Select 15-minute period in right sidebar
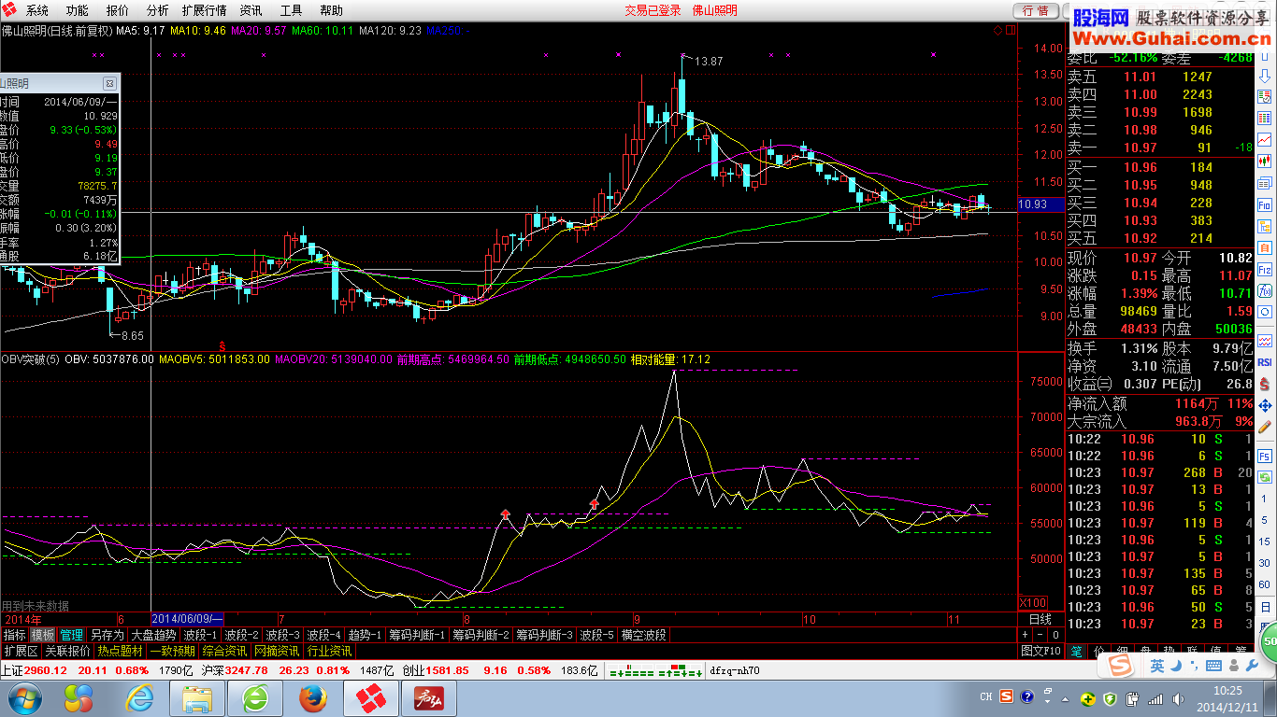 (x=1263, y=542)
